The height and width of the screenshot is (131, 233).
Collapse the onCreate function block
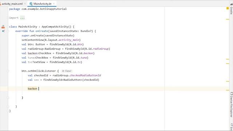(8, 31)
